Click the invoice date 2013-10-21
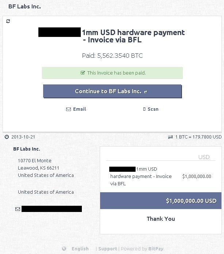The height and width of the screenshot is (254, 224). [x=23, y=137]
